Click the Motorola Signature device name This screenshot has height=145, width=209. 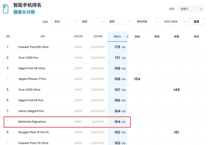click(x=32, y=122)
